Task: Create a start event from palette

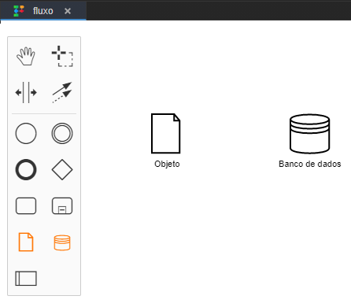Action: pyautogui.click(x=26, y=134)
